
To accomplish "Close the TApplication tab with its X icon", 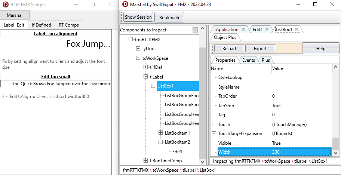I will pos(243,30).
